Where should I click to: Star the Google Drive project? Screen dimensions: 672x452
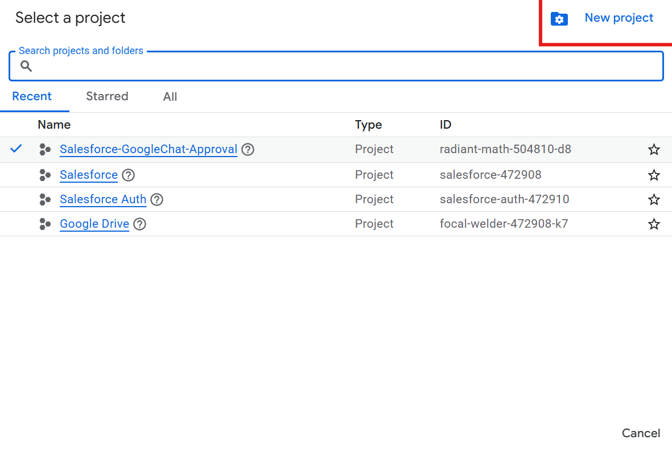(x=654, y=224)
